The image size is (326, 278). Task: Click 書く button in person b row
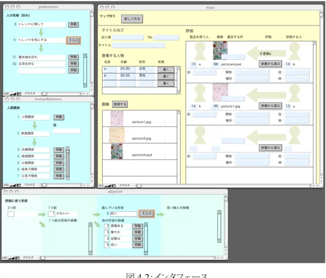[166, 77]
